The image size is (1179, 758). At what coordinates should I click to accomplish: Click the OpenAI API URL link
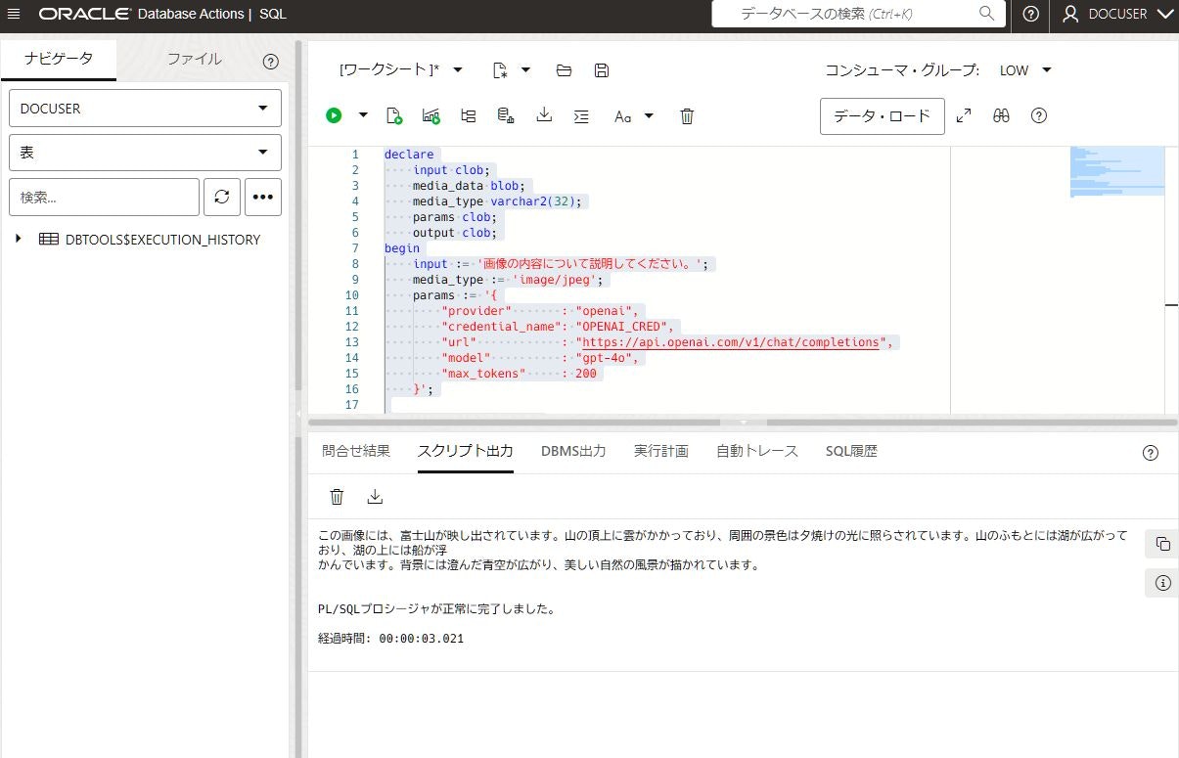pyautogui.click(x=731, y=342)
